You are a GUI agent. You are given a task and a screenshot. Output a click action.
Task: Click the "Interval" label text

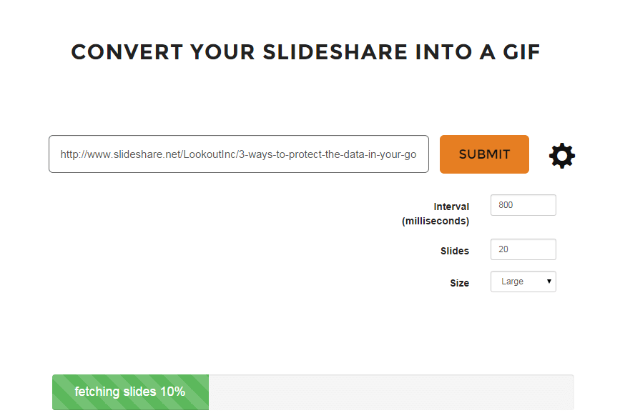[x=451, y=206]
